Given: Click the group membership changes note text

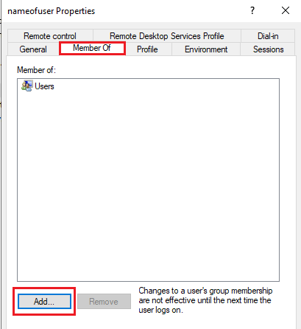Looking at the screenshot, I should pos(205,300).
